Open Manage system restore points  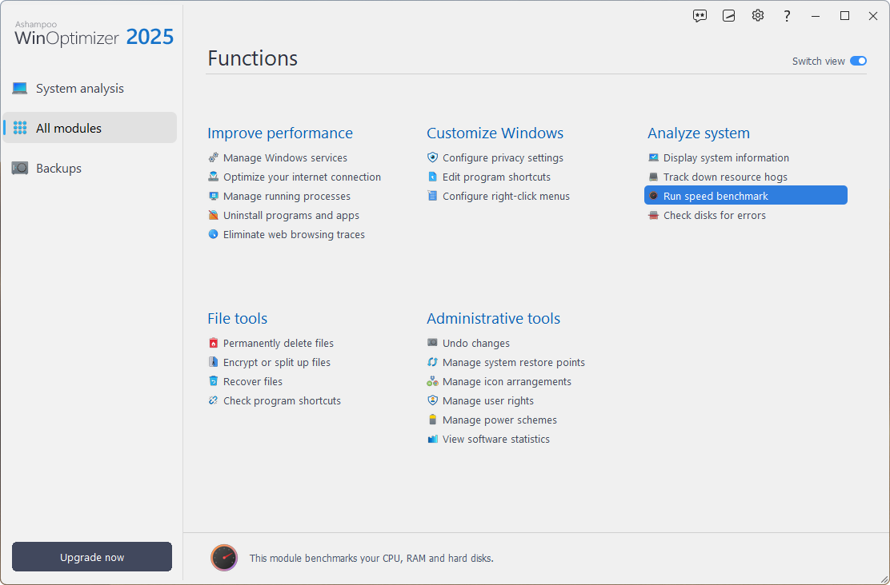point(513,363)
